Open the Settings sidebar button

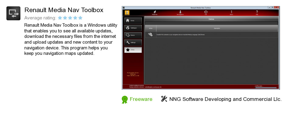[133, 42]
